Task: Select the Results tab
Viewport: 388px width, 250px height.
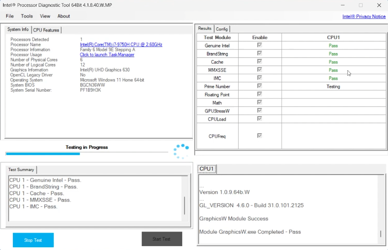Action: click(x=205, y=29)
